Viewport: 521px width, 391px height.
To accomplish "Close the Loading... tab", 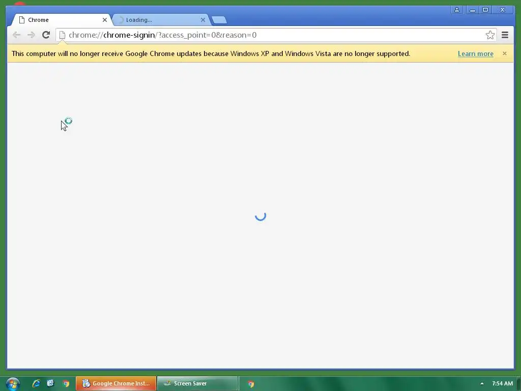I will [202, 20].
